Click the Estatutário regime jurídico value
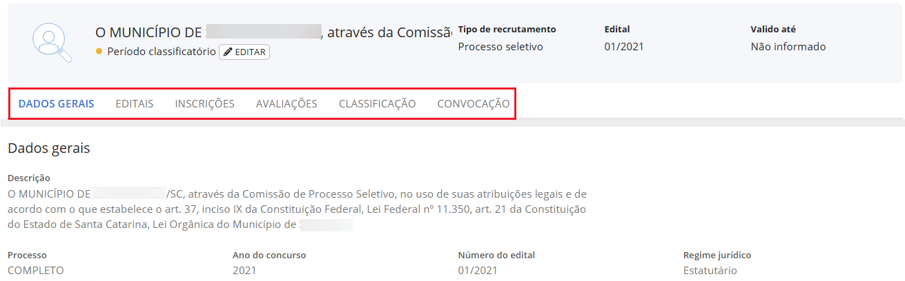905x281 pixels. [710, 270]
